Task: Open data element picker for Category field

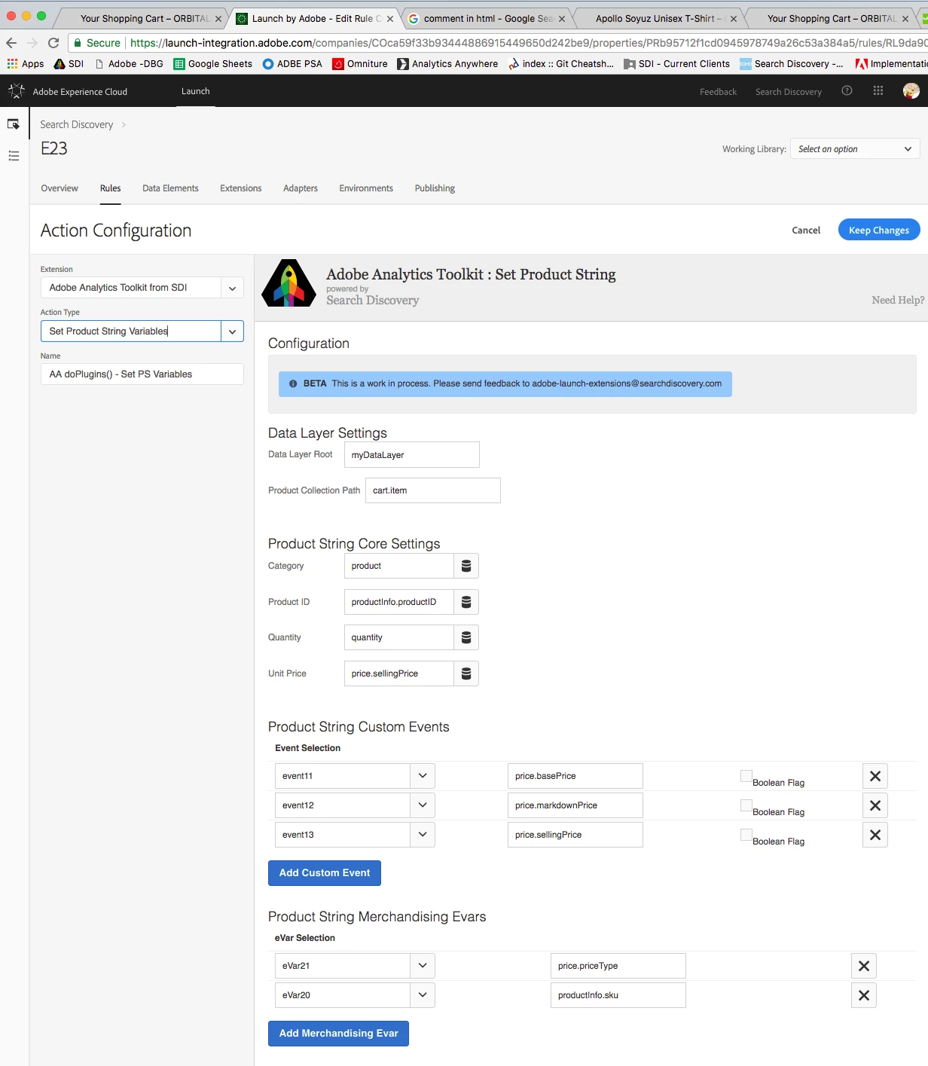Action: click(466, 566)
